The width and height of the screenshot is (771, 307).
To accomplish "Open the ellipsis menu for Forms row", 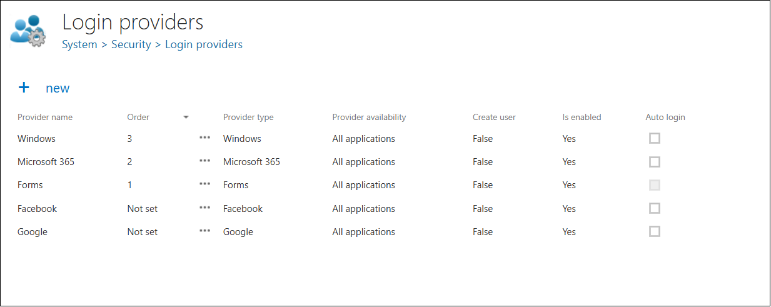I will 204,184.
